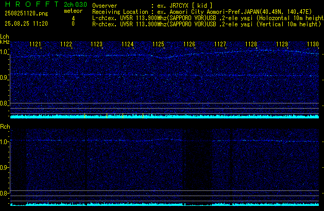324x211 pixels.
Task: Click the 2ch 0.3.0 version label
Action: 75,5
